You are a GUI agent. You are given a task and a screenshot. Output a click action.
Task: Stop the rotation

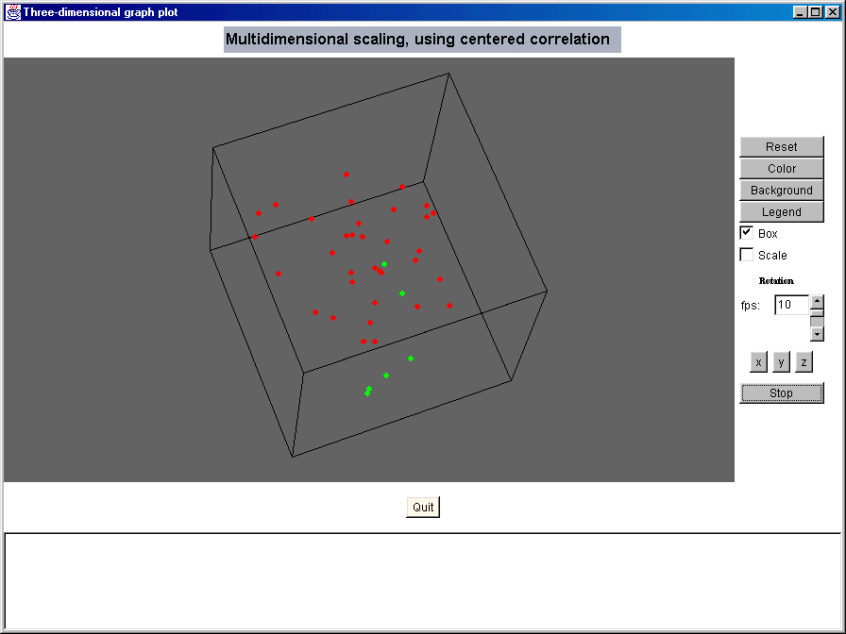[781, 393]
